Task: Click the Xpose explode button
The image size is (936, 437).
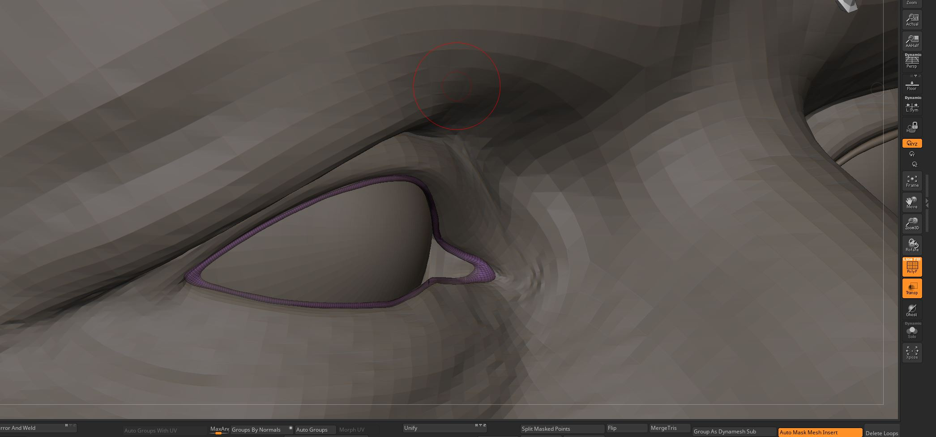Action: tap(912, 353)
